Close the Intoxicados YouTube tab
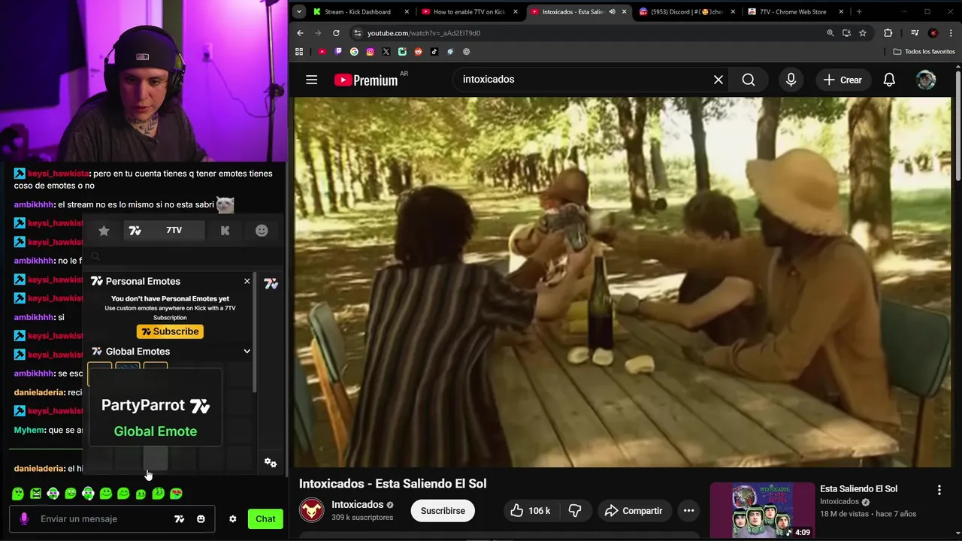962x541 pixels. click(x=624, y=11)
